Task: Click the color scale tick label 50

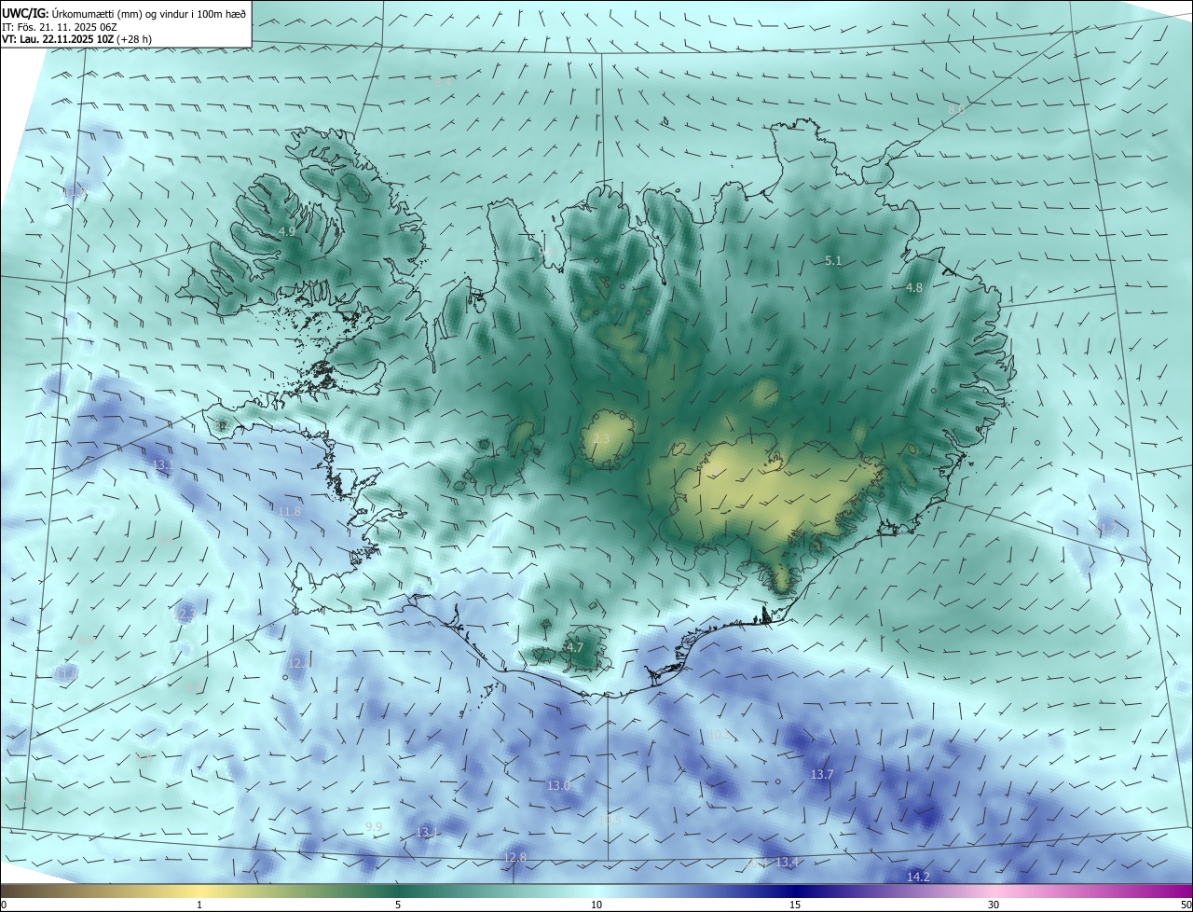Action: pyautogui.click(x=1186, y=905)
